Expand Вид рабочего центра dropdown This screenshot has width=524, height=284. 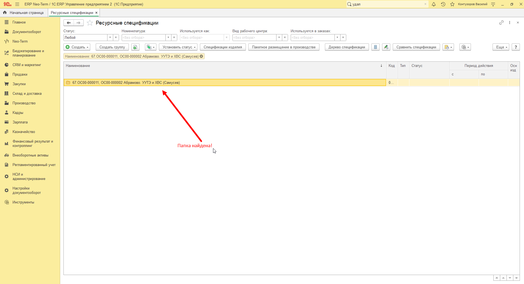[x=279, y=37]
